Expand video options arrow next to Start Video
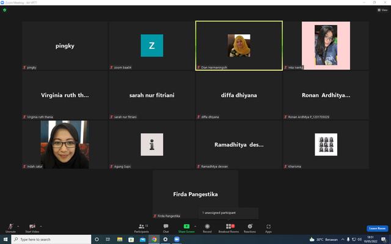The image size is (391, 244). pyautogui.click(x=41, y=226)
